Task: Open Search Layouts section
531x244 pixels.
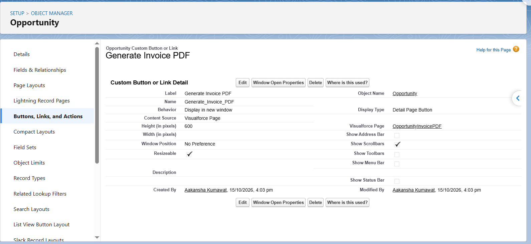Action: 31,209
